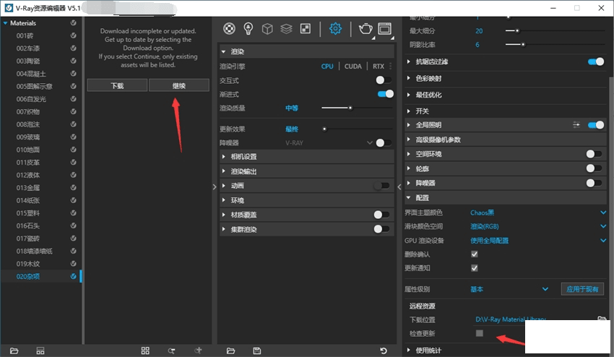This screenshot has height=357, width=614.
Task: Uncheck the 删除确认 checkbox
Action: point(474,254)
